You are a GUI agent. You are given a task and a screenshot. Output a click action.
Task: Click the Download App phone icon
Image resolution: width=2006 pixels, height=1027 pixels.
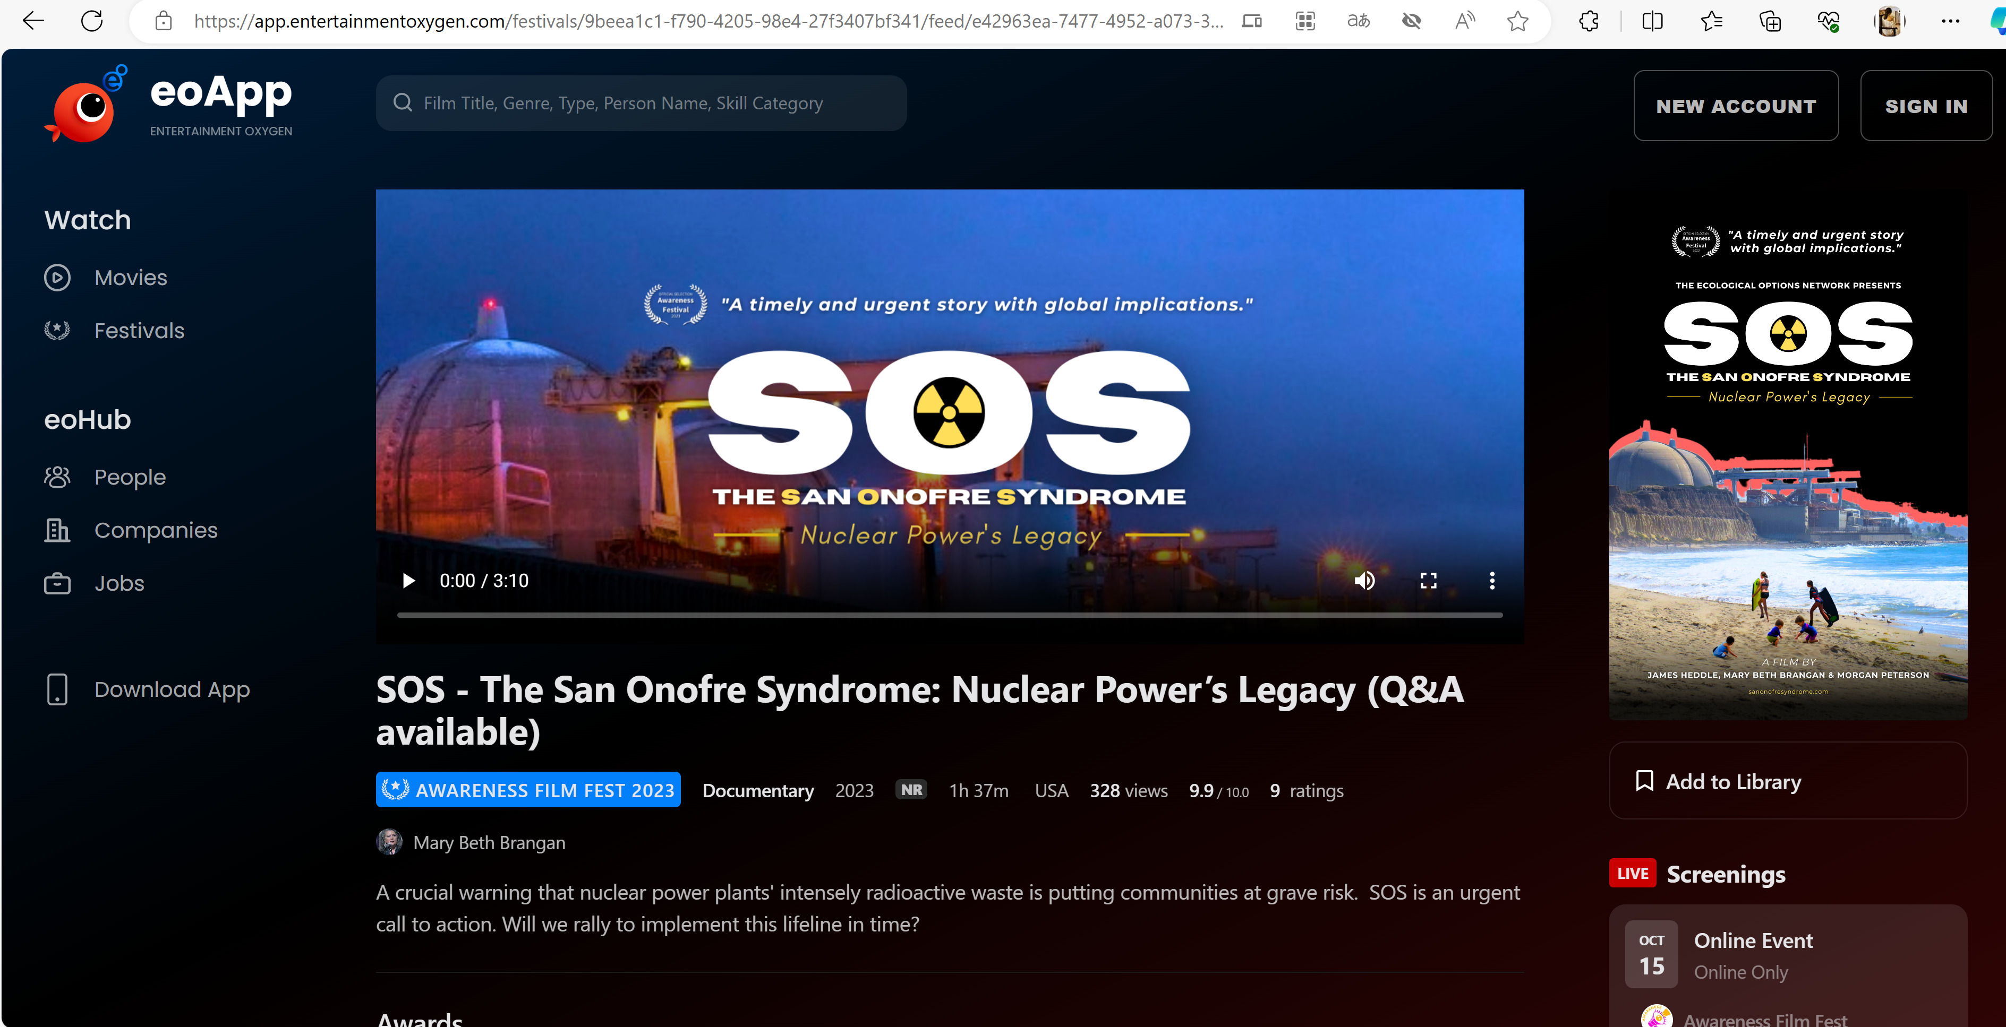(57, 689)
